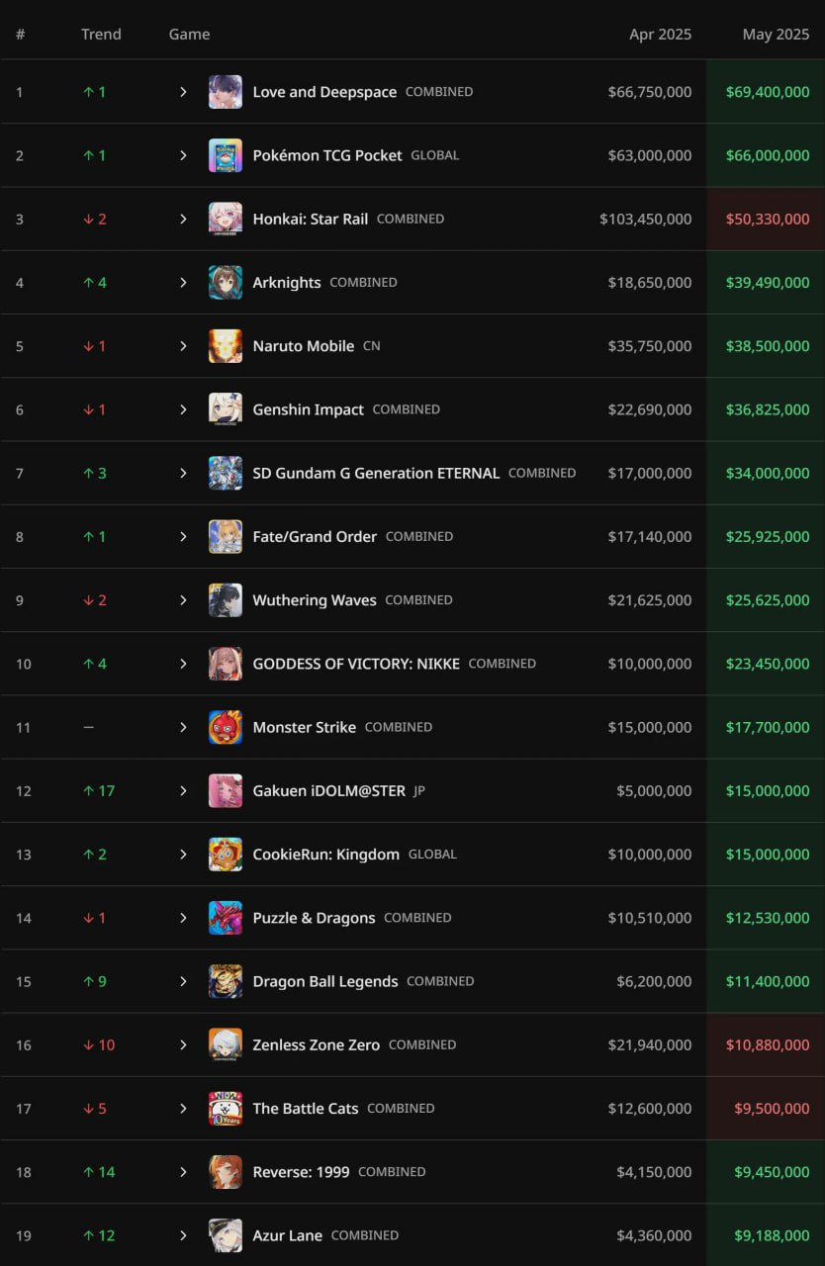Click the Love and Deepspace game icon

[x=225, y=92]
